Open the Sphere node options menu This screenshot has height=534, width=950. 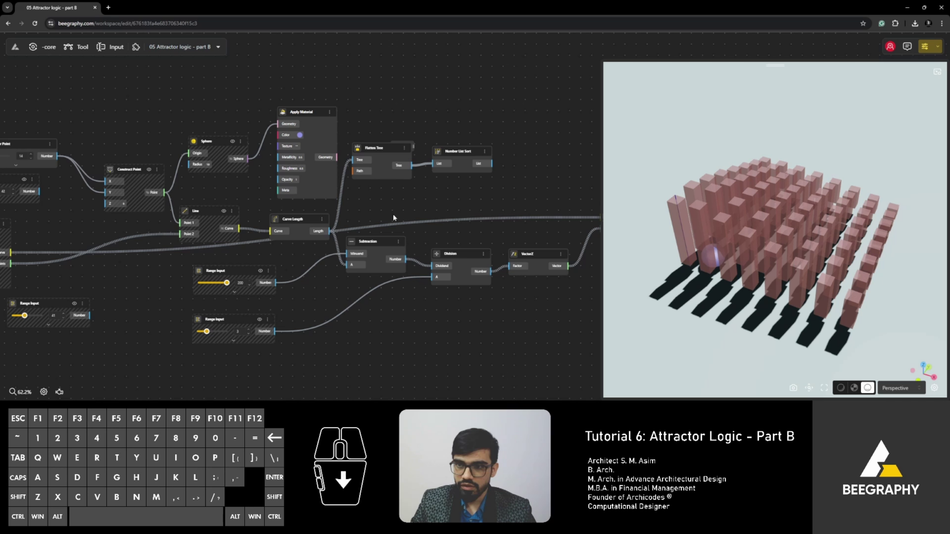coord(241,141)
